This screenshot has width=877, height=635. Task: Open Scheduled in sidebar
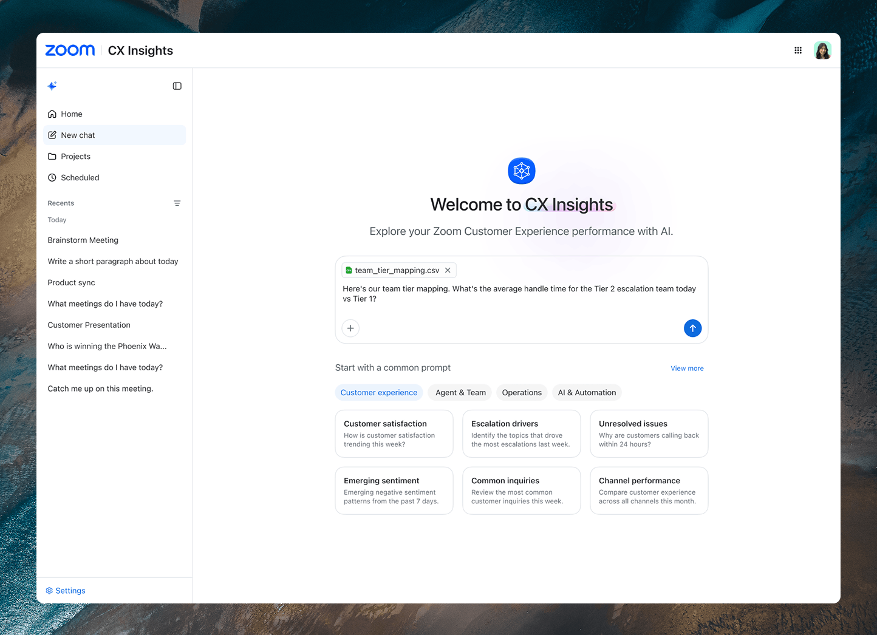(x=115, y=178)
